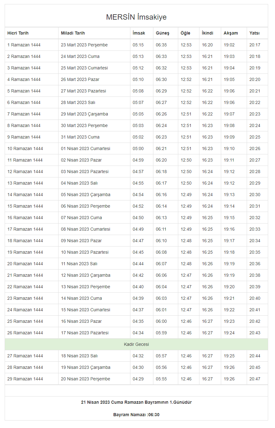This screenshot has height=428, width=275.
Task: Click Güneş time 06:17
Action: [161, 183]
